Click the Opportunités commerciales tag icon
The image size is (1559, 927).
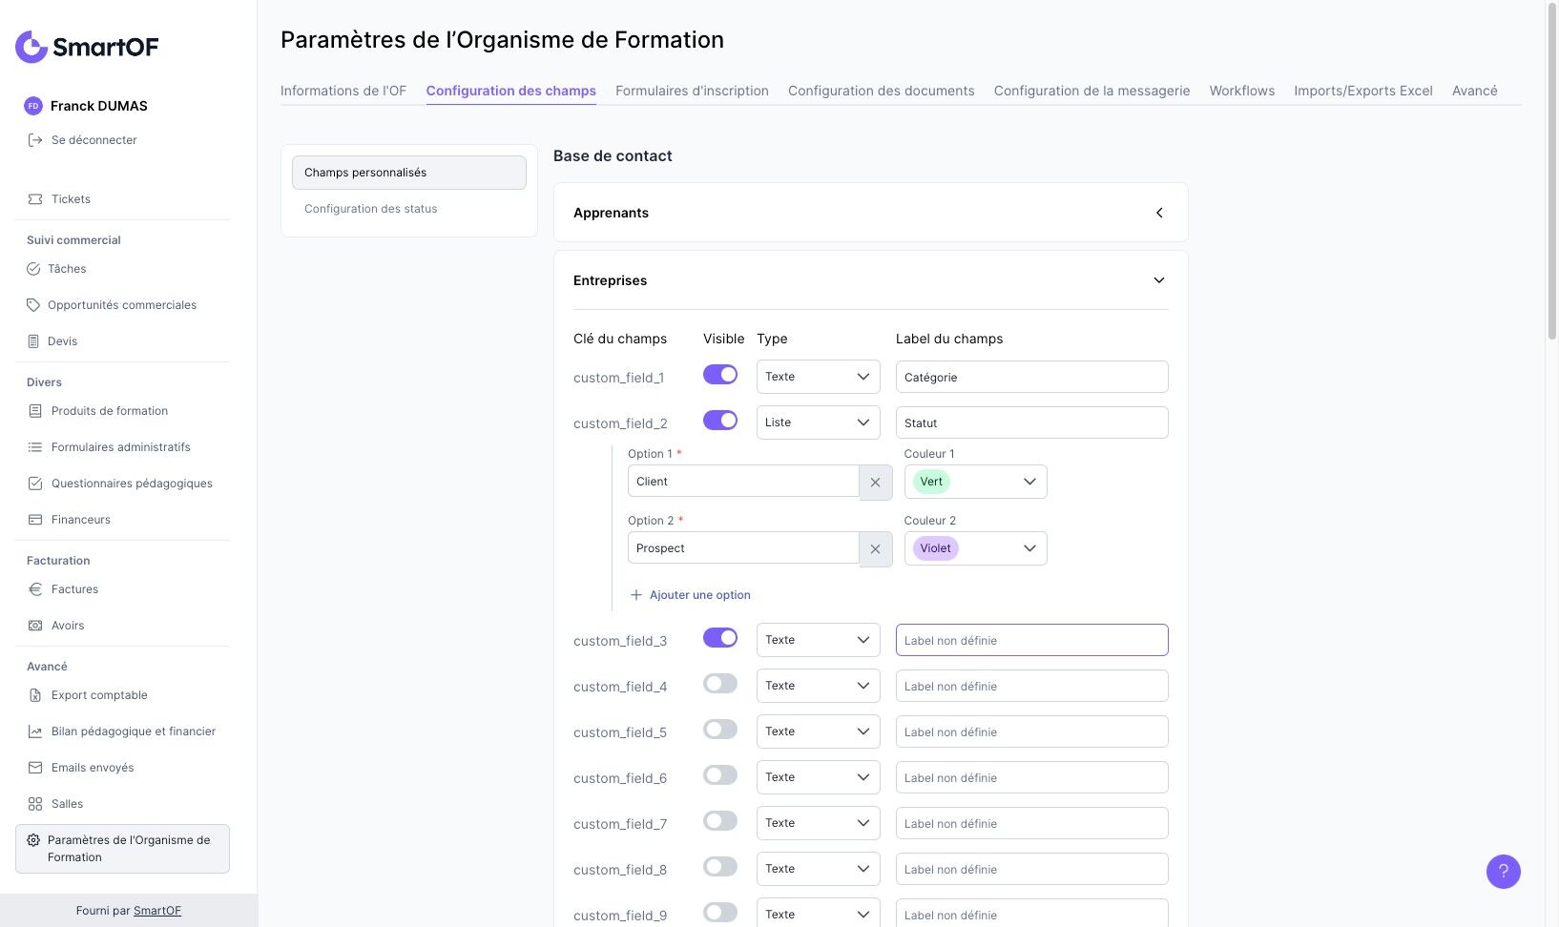[33, 305]
